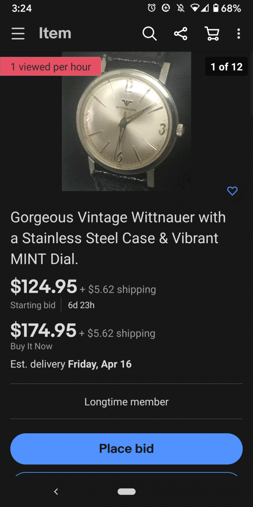Viewport: 253px width, 507px height.
Task: Open details under Starting bid label
Action: coord(33,305)
